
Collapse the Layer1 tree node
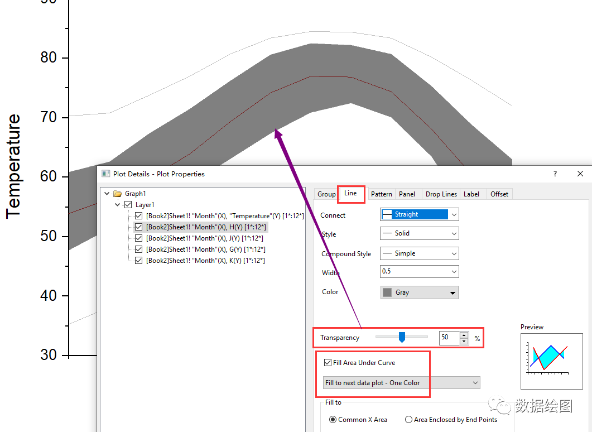tap(117, 205)
